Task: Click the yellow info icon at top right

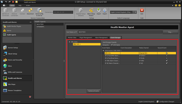Action: point(179,5)
